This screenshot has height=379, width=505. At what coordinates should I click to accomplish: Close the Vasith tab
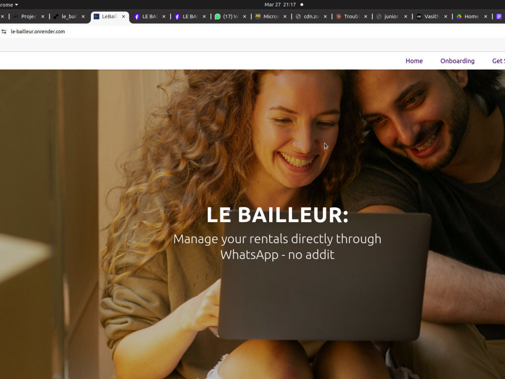[445, 17]
